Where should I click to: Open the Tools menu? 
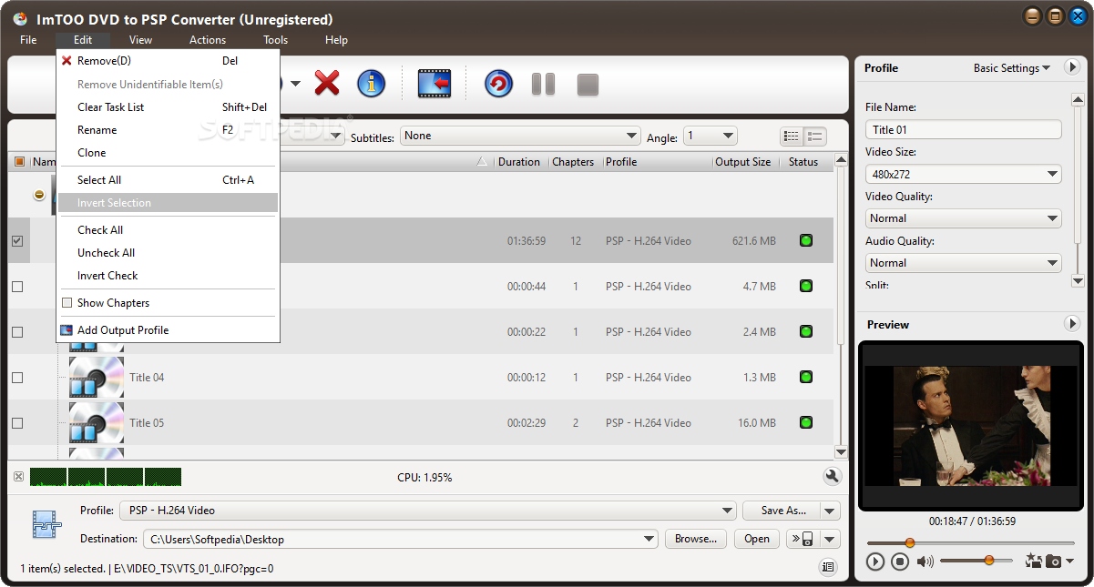point(275,40)
